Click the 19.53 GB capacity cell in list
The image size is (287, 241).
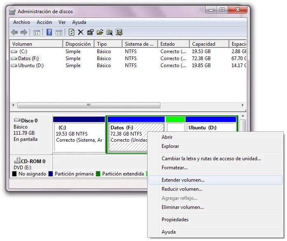pyautogui.click(x=201, y=51)
